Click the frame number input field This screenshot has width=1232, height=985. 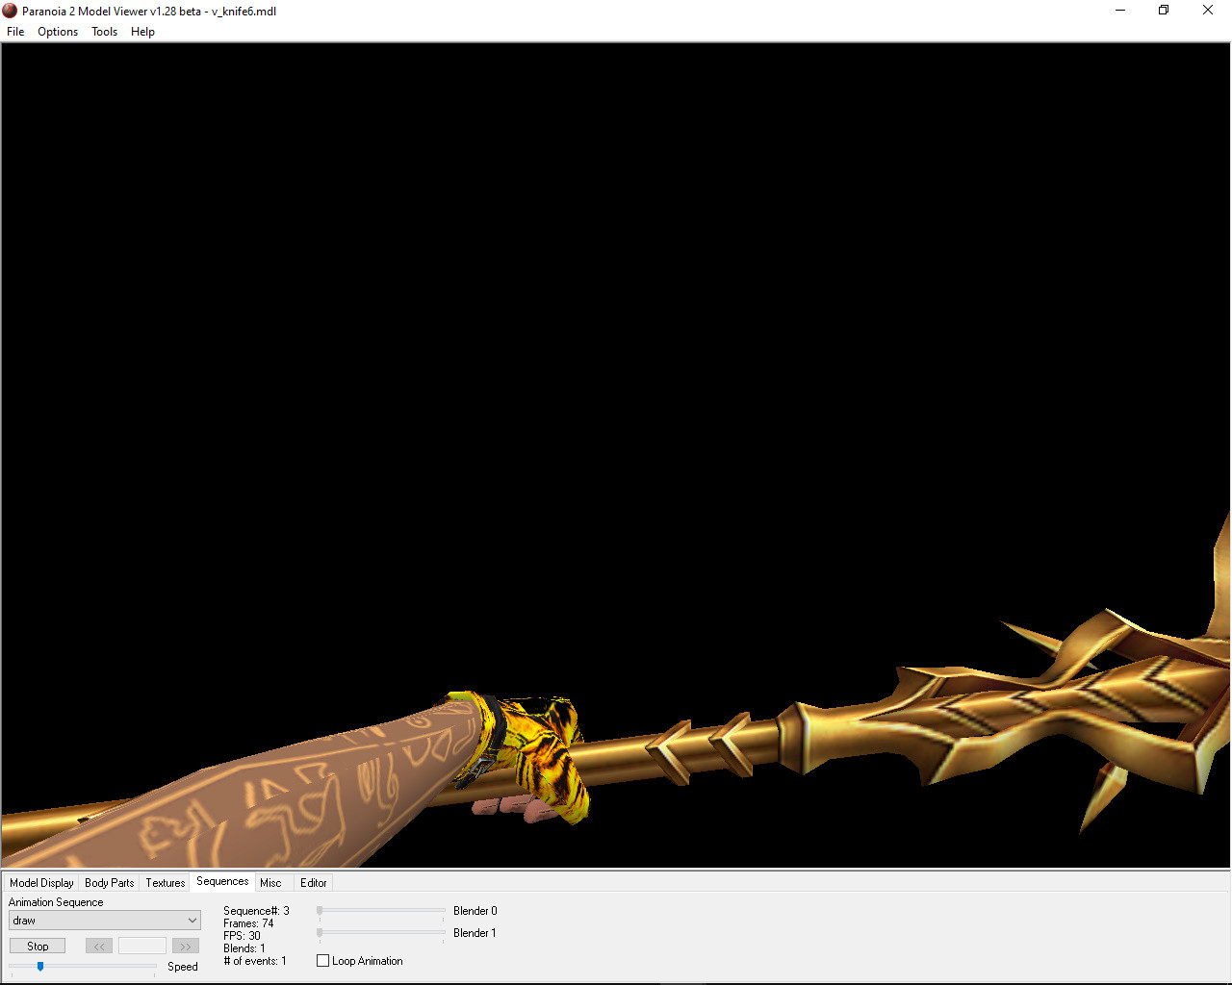point(142,947)
